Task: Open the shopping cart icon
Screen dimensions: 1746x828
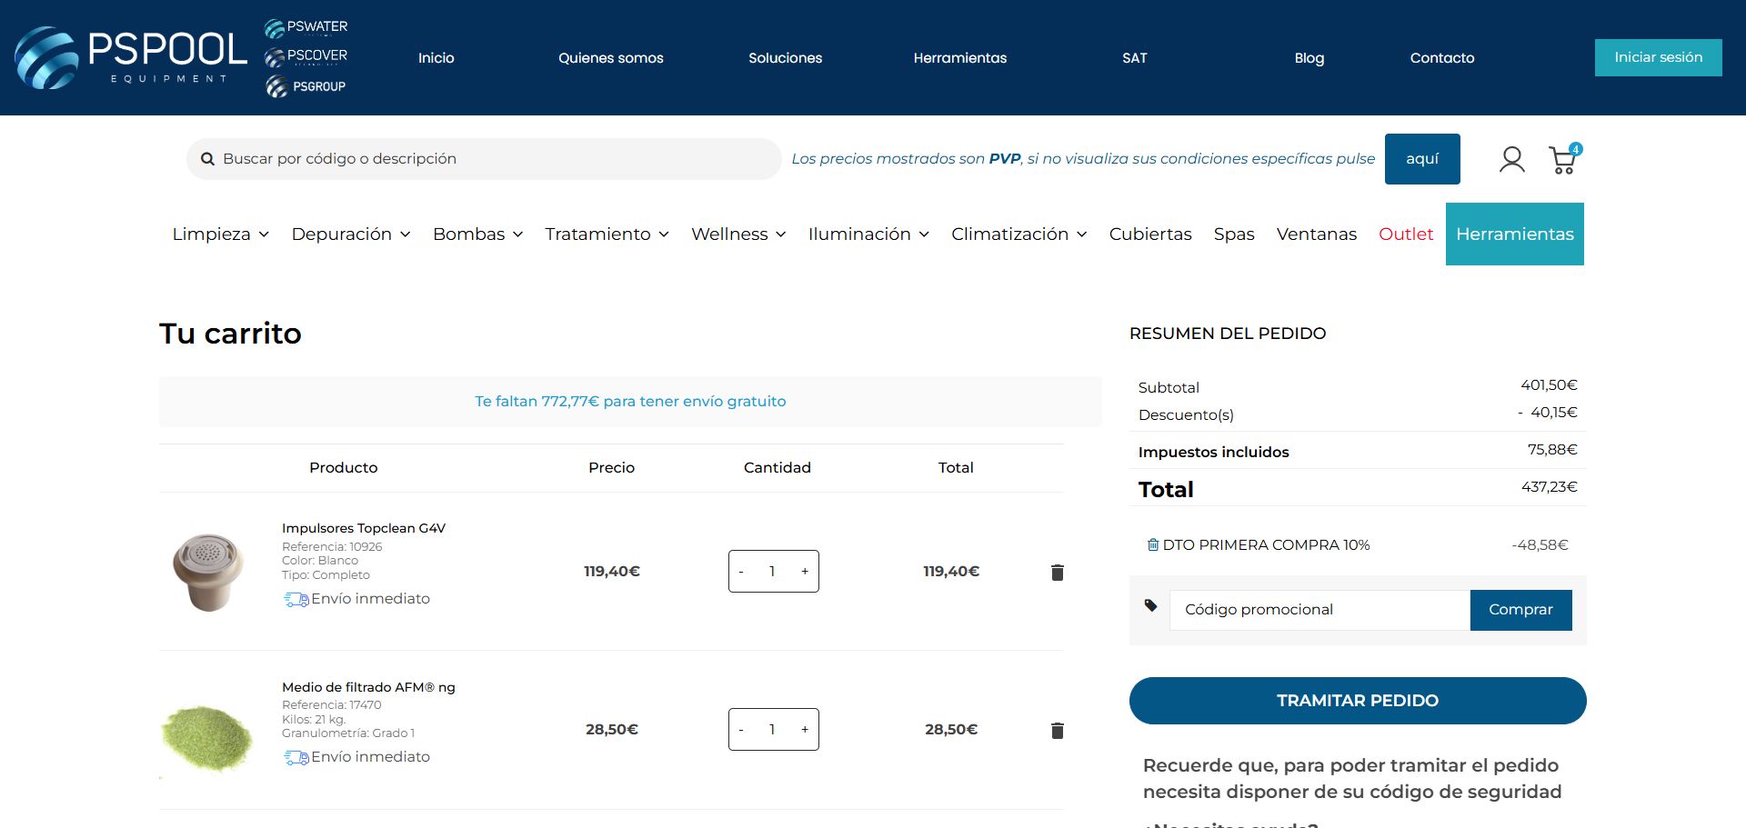Action: click(1564, 160)
